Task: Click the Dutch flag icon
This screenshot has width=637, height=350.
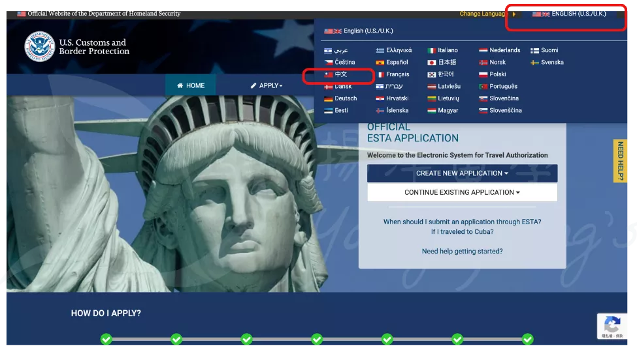Action: pos(483,51)
